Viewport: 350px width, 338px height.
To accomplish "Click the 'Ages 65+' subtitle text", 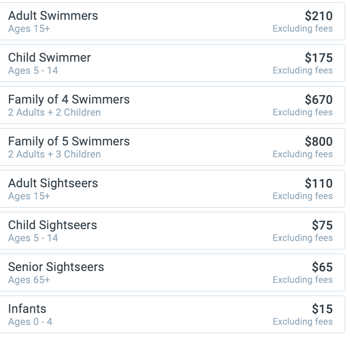I will [29, 280].
